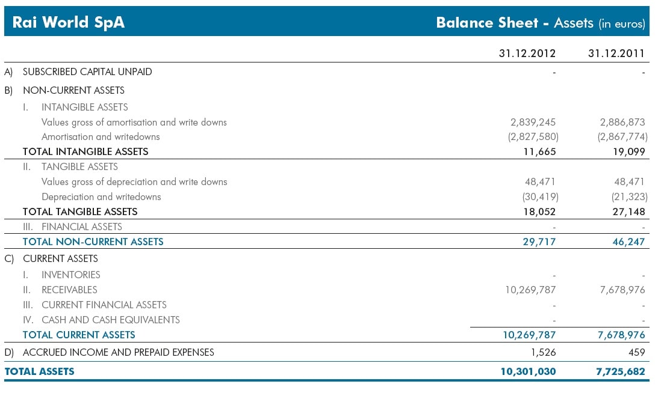Click the 19,099 intangible total for 2011
This screenshot has width=667, height=396.
click(628, 151)
